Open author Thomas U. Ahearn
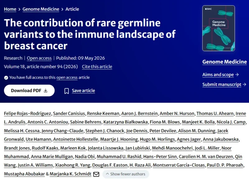The image size is (249, 181). tap(215, 114)
